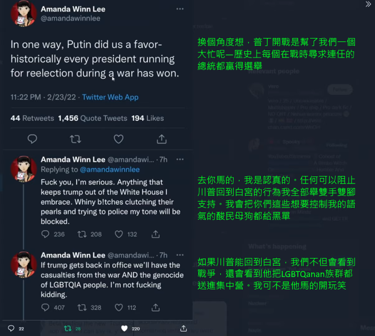
Task: Open more options on LGBTQIA genocide tweet
Action: coord(180,255)
